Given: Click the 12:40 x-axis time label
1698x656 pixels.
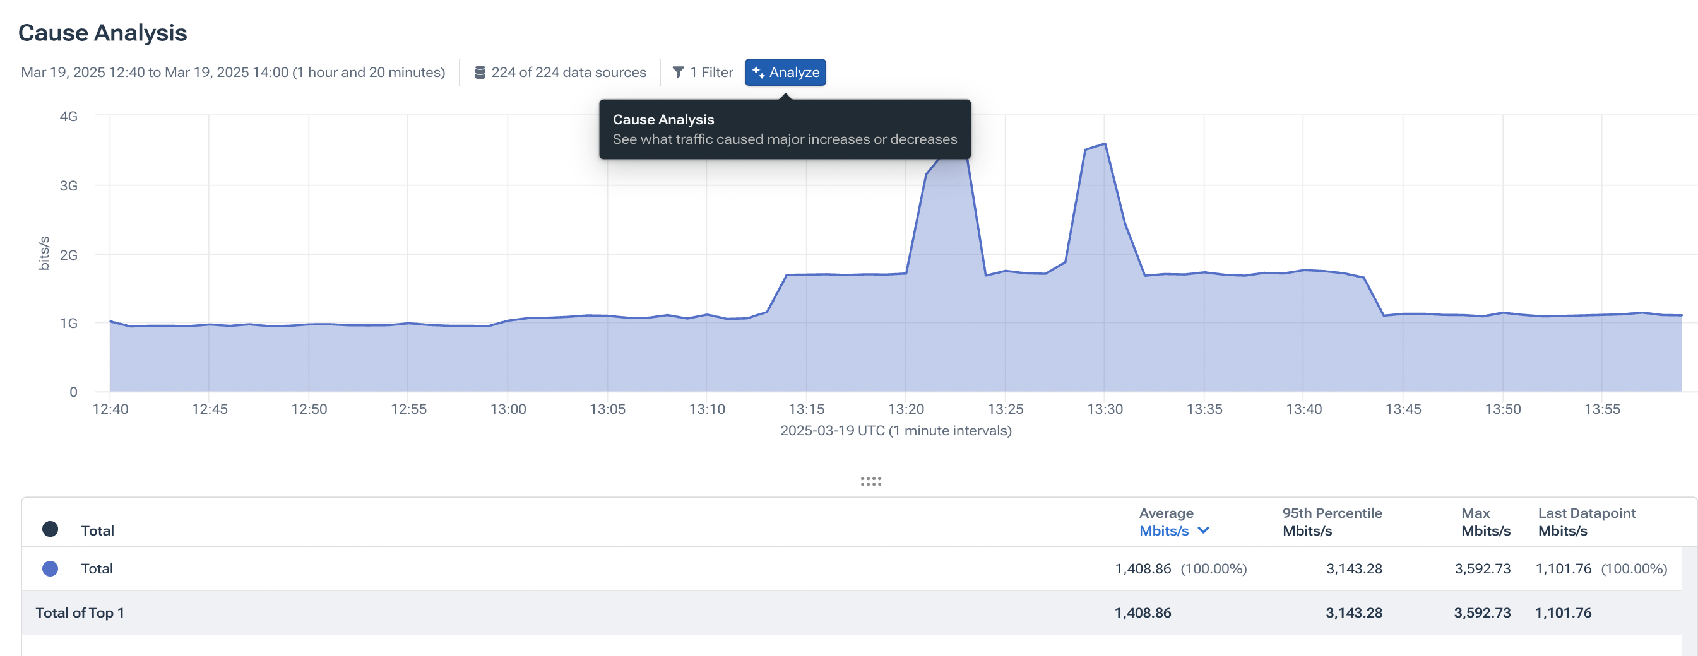Looking at the screenshot, I should 110,409.
